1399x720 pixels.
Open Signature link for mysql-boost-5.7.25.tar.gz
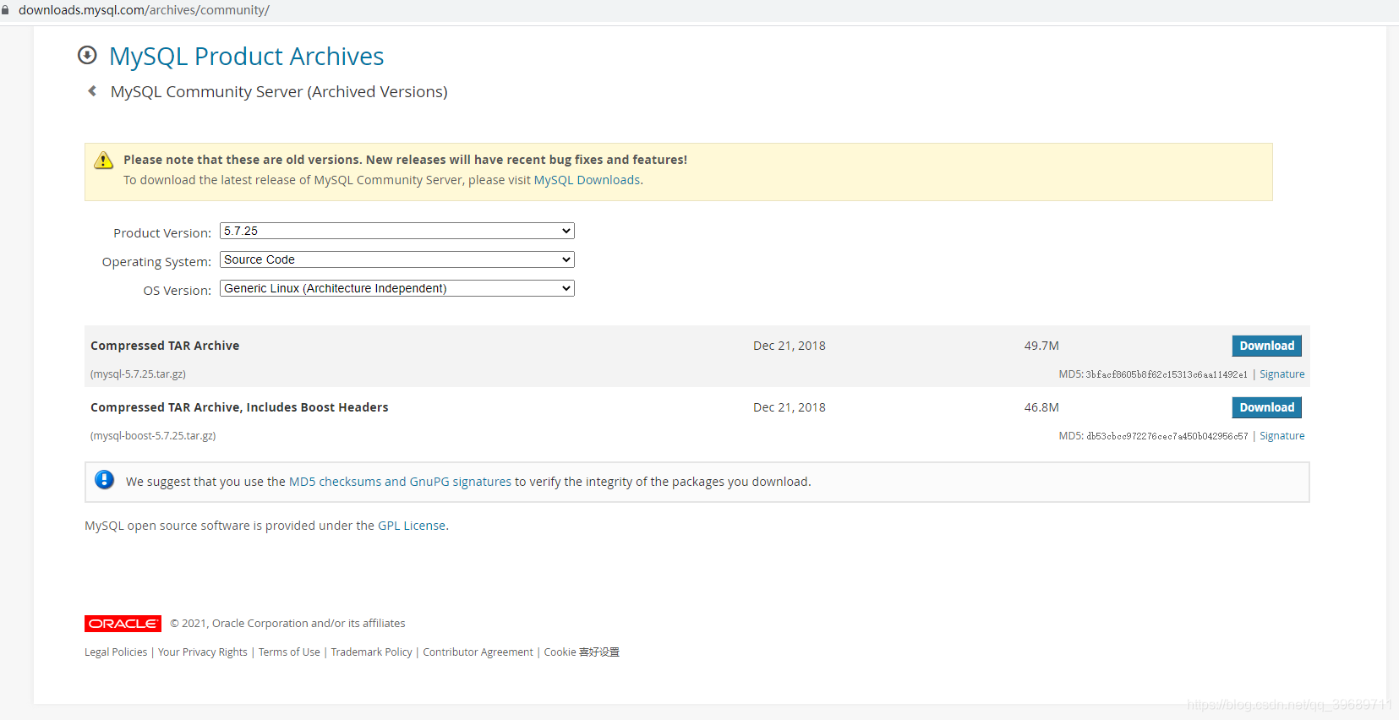point(1282,436)
